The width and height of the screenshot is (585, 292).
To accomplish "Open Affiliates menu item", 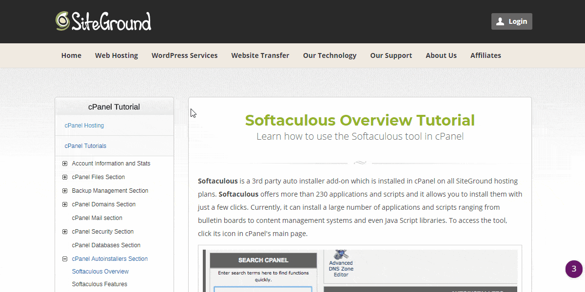I will [486, 55].
